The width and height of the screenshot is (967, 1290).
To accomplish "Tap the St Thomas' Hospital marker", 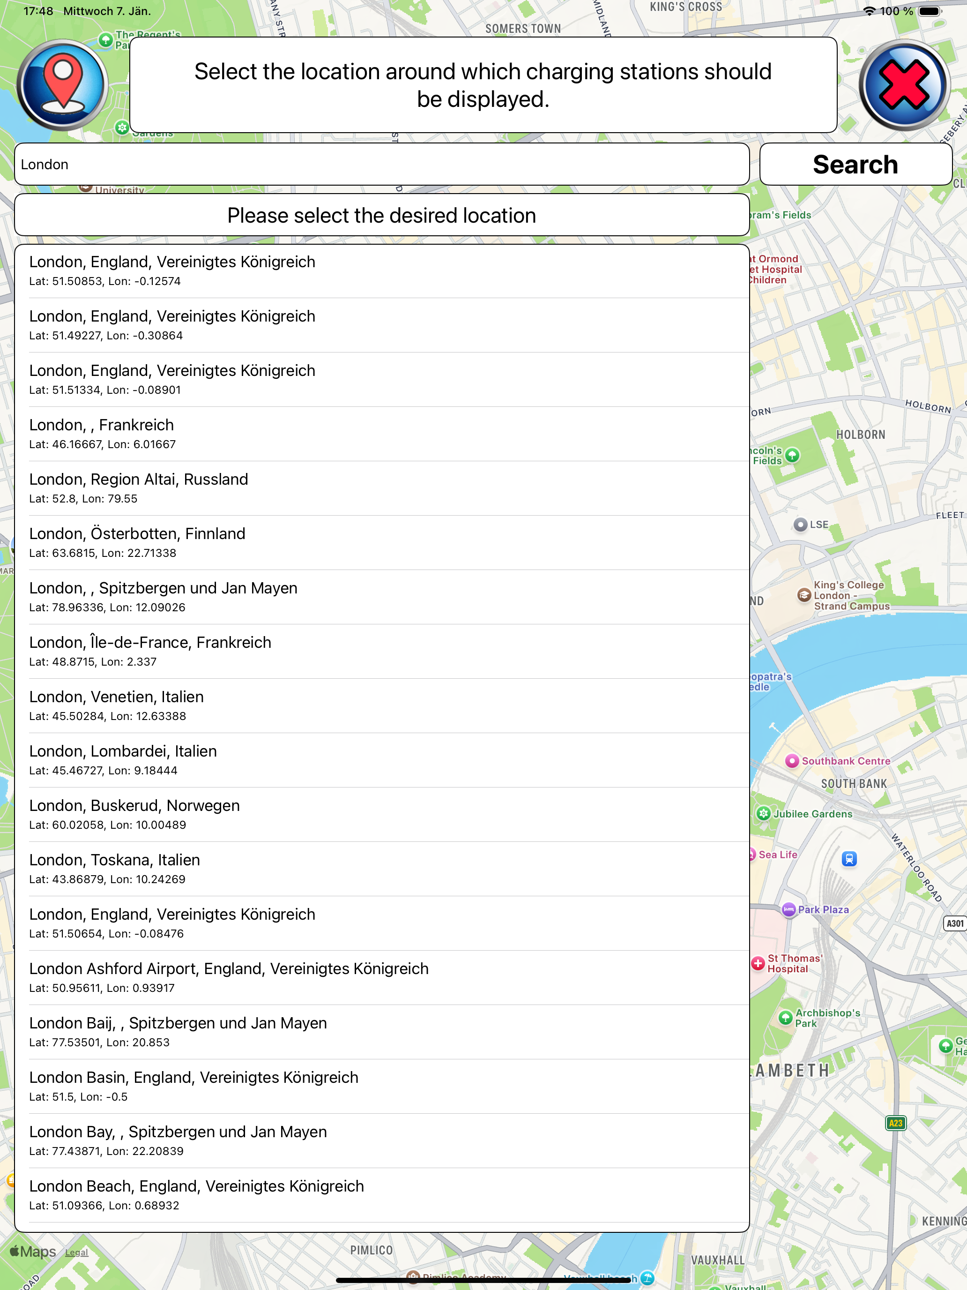I will point(758,963).
